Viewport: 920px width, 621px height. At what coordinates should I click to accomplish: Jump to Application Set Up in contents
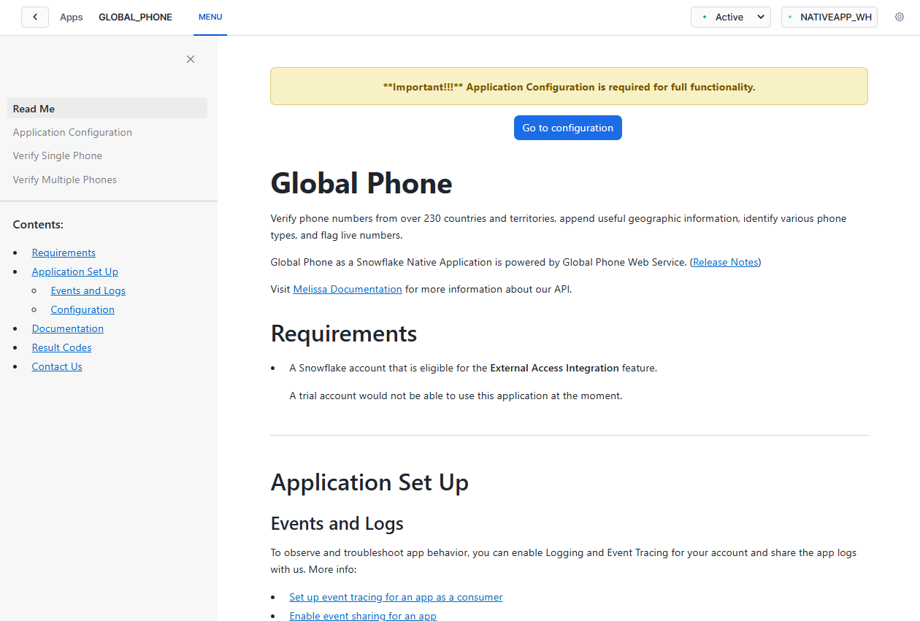(x=74, y=271)
